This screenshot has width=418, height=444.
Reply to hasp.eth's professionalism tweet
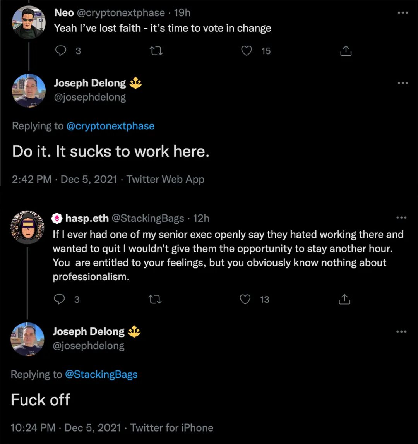pos(60,299)
